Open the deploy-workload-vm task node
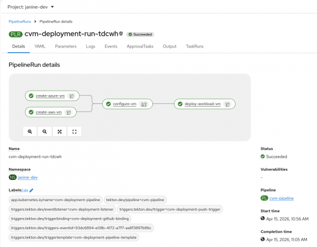This screenshot has width=317, height=247. (204, 104)
